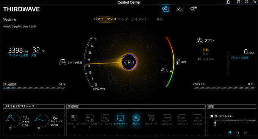Image resolution: width=258 pixels, height=139 pixels.
Task: Open the mouse and device page icon
Action: pyautogui.click(x=193, y=9)
